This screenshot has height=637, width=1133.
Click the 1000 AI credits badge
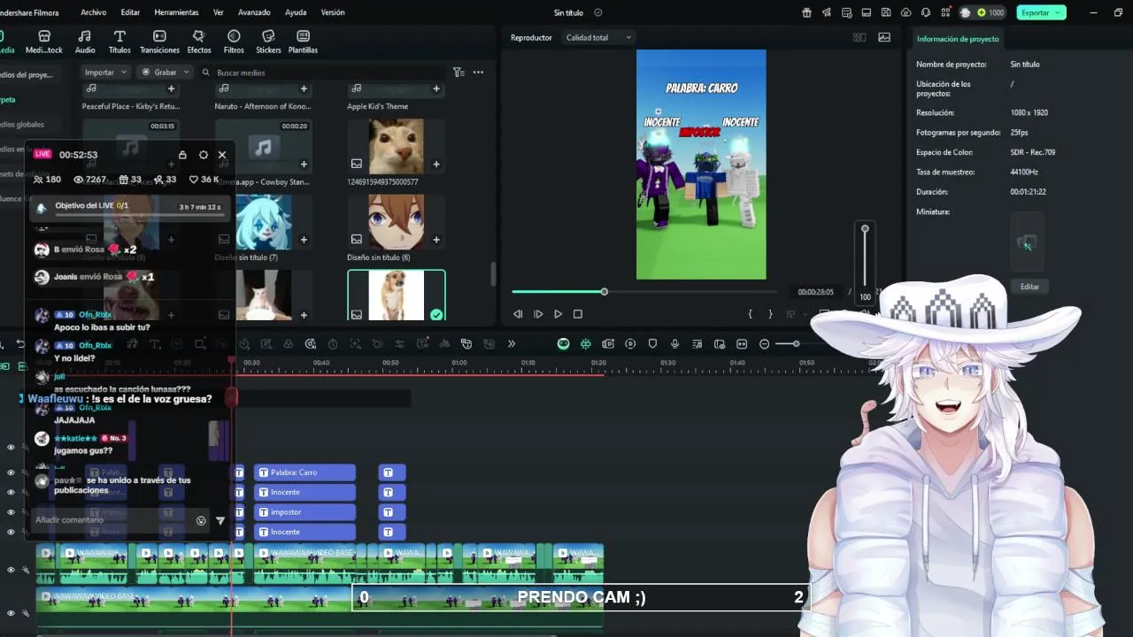click(990, 12)
